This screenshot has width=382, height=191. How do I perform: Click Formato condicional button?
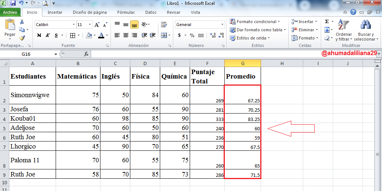[255, 22]
